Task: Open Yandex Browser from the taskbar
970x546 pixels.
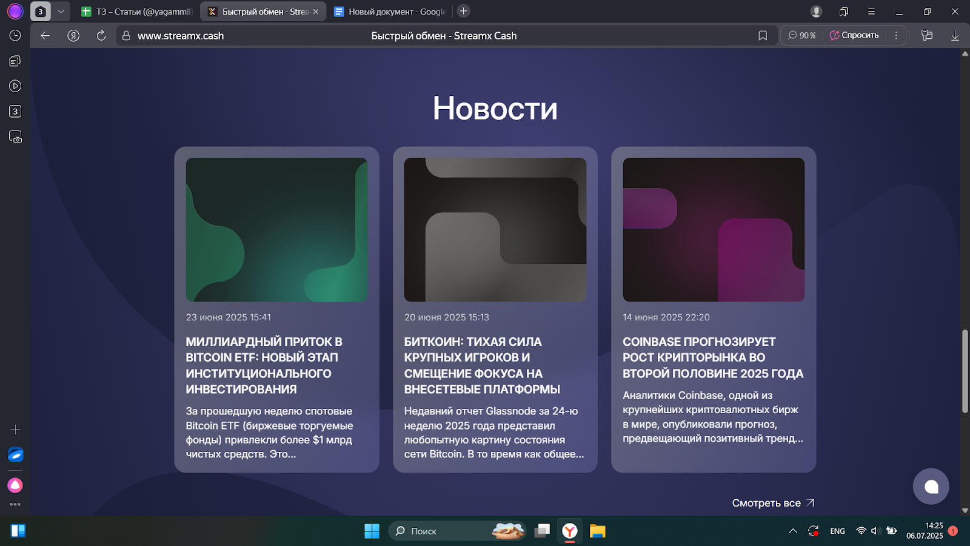Action: pyautogui.click(x=570, y=531)
